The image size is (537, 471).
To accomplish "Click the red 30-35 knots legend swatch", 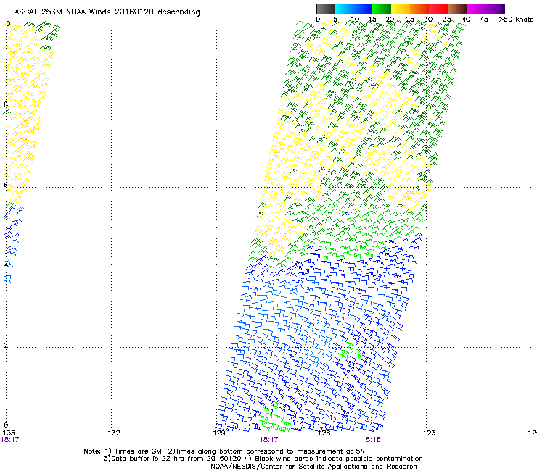I will (x=438, y=9).
